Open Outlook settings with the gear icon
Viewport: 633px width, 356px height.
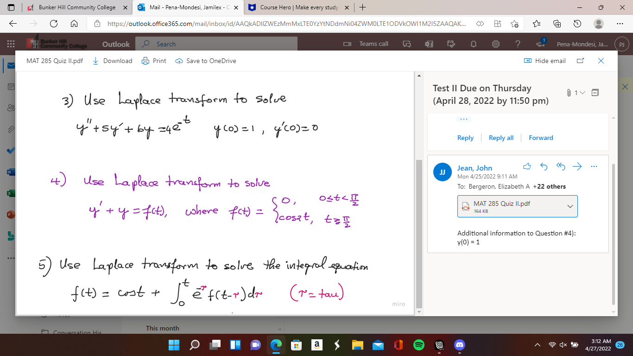(x=495, y=44)
